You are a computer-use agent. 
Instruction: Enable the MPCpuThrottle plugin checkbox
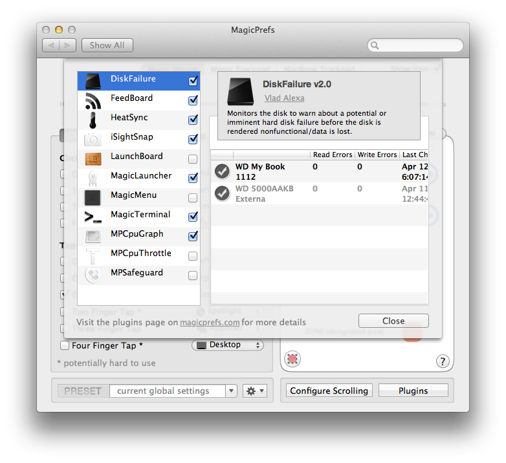click(193, 256)
